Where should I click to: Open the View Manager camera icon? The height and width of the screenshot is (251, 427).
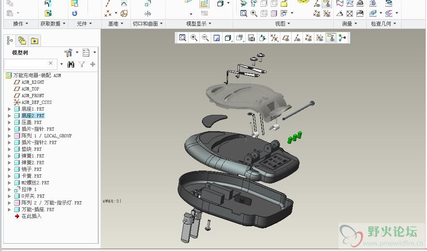click(251, 38)
